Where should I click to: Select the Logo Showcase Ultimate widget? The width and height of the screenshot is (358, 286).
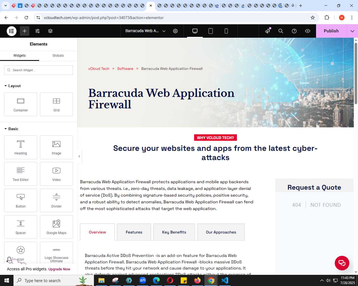56,252
